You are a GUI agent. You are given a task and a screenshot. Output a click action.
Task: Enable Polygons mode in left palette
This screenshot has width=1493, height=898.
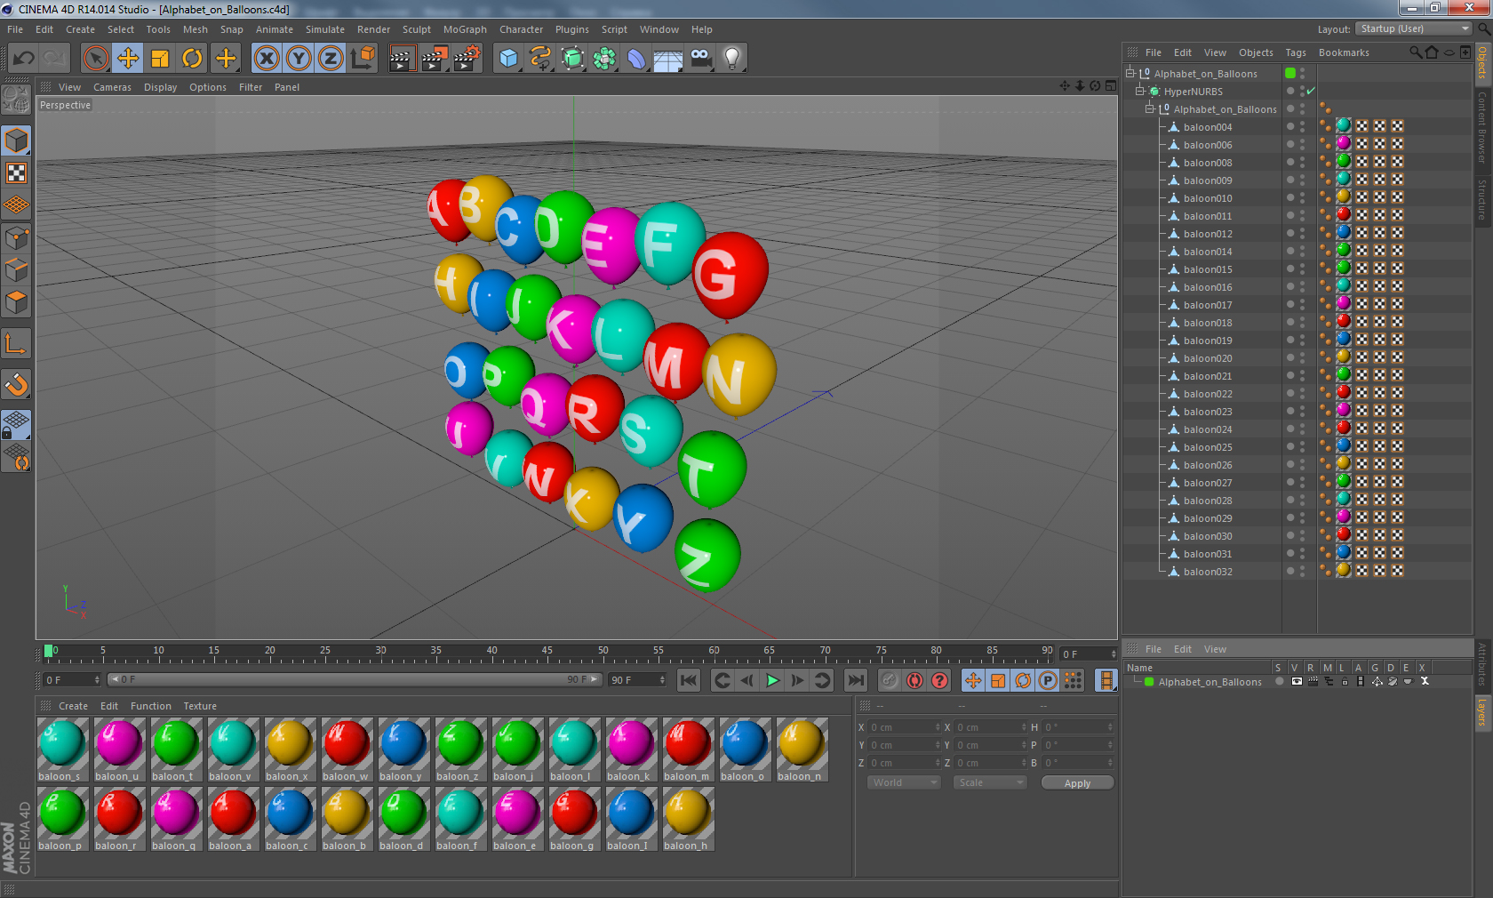coord(16,302)
